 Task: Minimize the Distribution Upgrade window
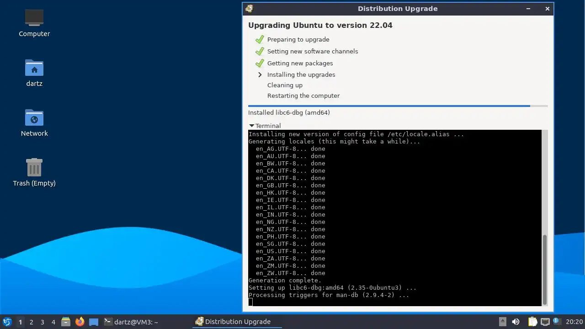(x=529, y=9)
